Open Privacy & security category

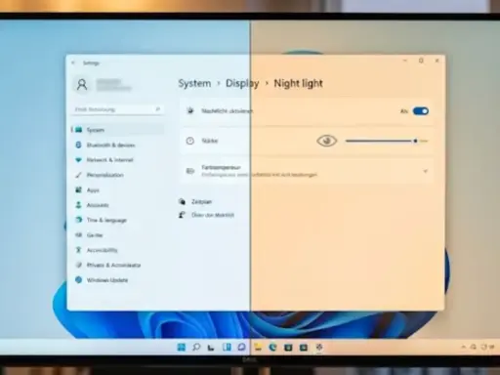113,265
